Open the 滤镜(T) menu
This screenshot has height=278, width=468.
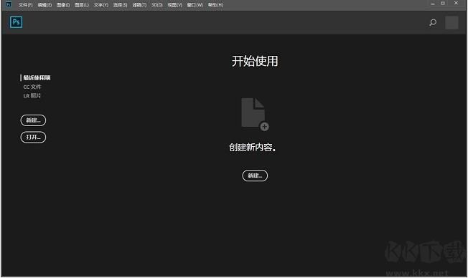click(x=139, y=5)
